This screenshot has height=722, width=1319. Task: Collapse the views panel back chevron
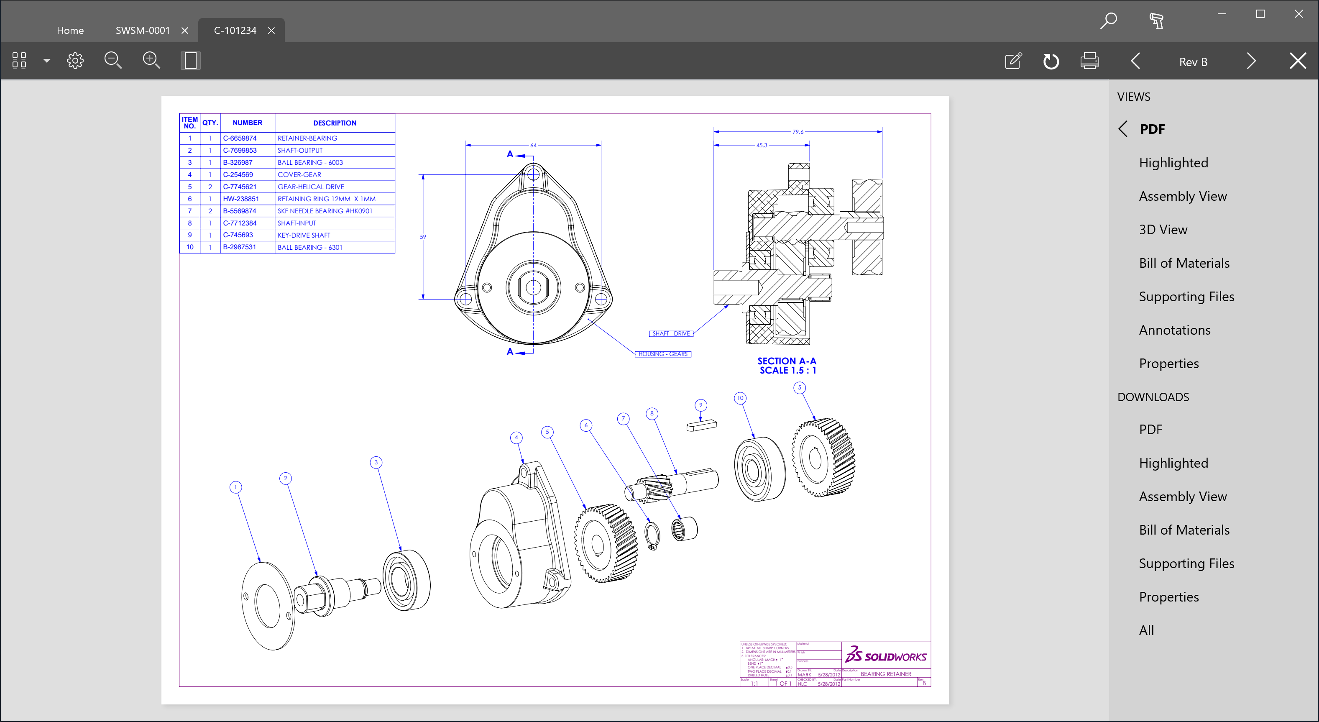point(1123,129)
